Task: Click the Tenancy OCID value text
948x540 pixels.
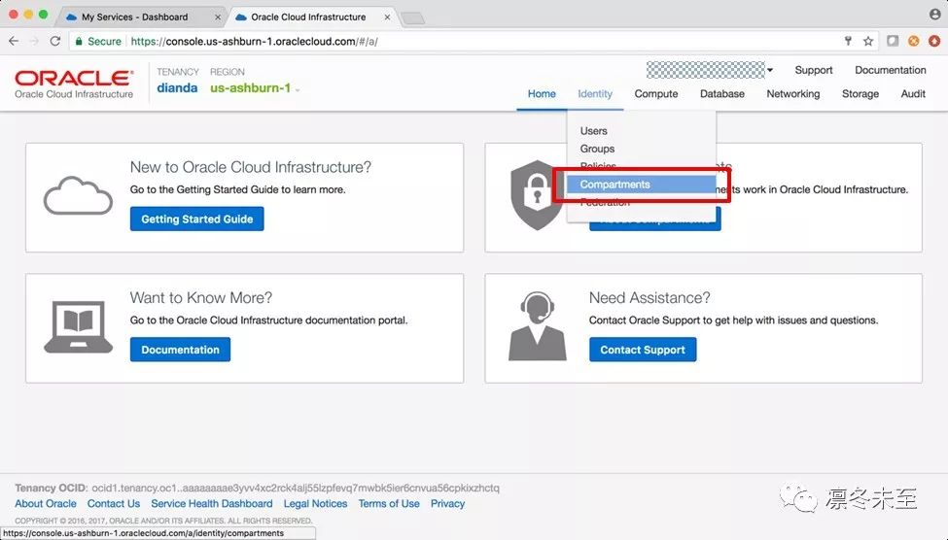Action: [296, 488]
